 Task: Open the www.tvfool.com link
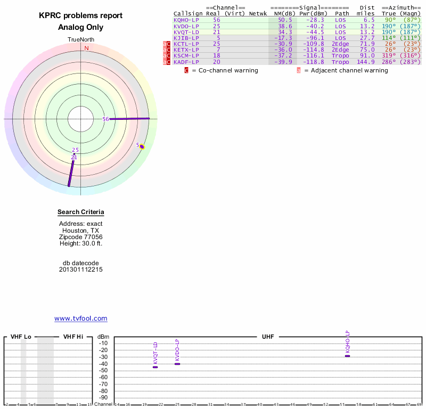tap(81, 318)
